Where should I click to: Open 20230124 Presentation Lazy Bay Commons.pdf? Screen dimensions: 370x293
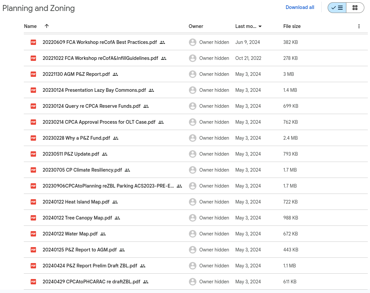[x=94, y=90]
